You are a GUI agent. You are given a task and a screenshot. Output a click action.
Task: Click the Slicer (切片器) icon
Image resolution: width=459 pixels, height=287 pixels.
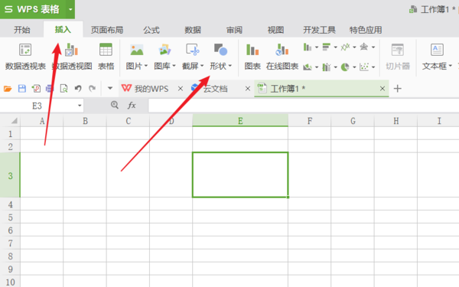398,50
